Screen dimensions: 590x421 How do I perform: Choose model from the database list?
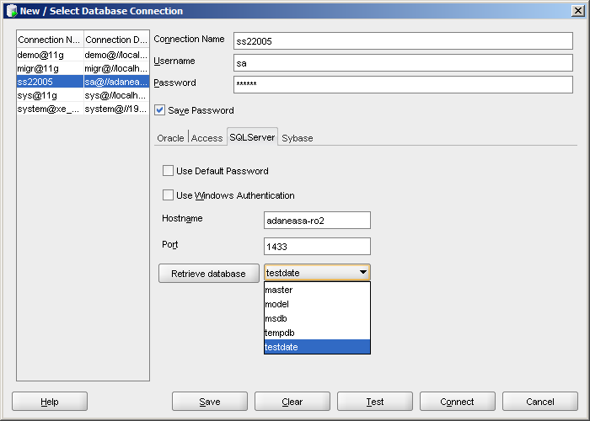coord(317,304)
